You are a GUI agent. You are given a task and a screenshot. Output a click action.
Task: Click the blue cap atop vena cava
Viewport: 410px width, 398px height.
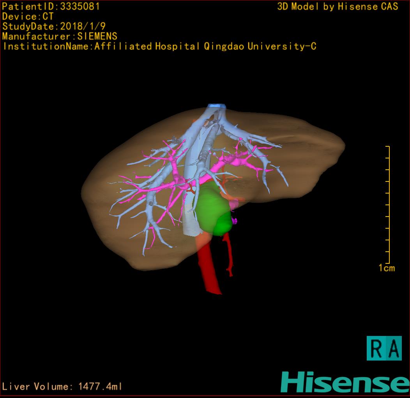click(217, 106)
